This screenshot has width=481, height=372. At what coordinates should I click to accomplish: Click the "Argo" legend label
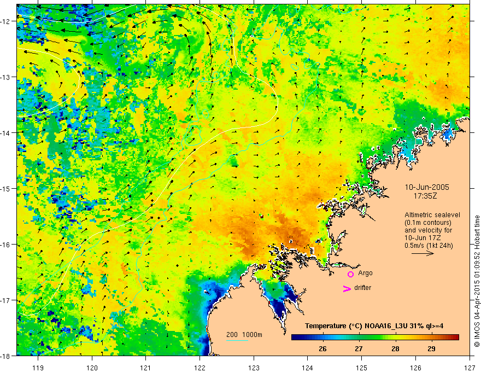pyautogui.click(x=365, y=273)
